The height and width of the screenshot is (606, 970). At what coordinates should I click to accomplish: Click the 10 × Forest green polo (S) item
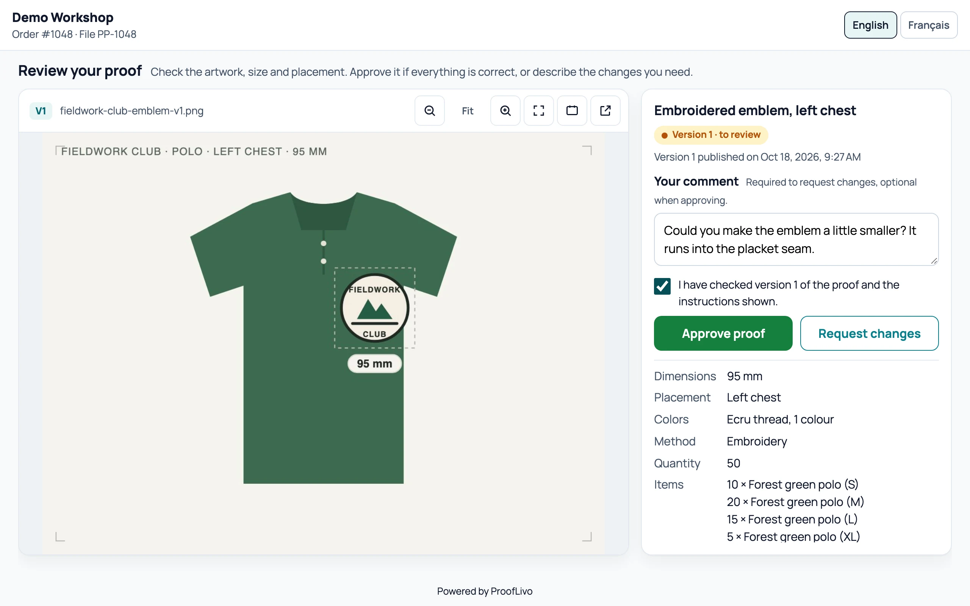[x=792, y=484]
